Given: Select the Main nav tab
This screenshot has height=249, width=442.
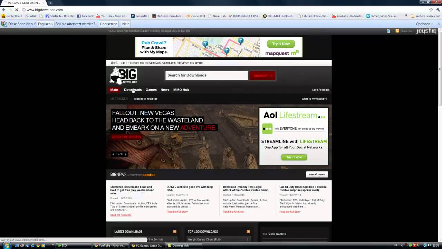Looking at the screenshot, I should [114, 90].
